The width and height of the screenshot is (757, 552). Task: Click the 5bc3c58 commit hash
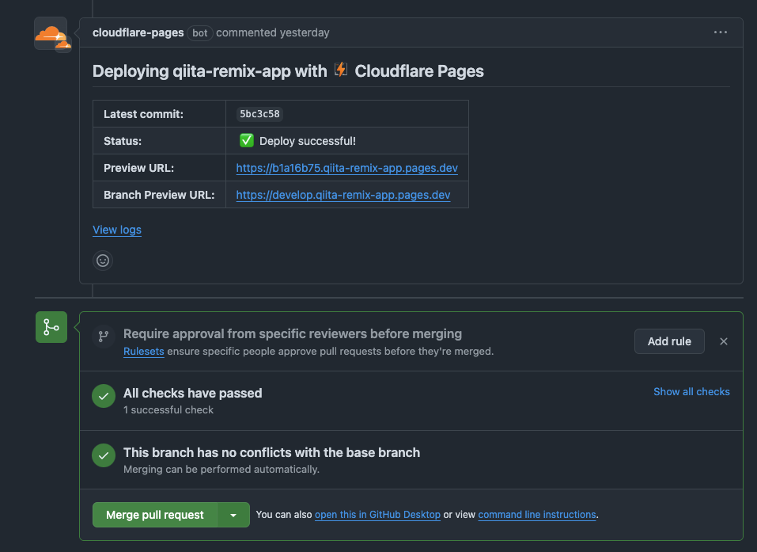pyautogui.click(x=259, y=114)
